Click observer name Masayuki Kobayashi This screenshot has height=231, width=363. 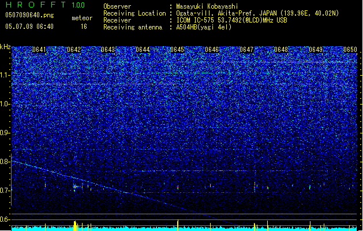click(207, 6)
